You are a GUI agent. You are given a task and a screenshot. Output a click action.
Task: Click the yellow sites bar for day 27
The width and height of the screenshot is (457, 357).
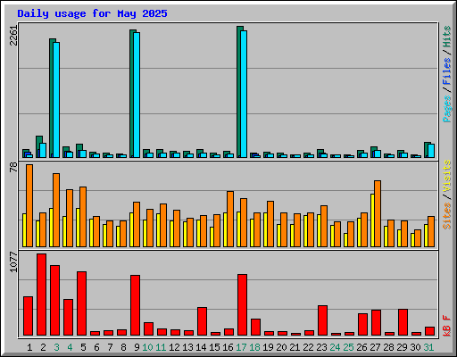point(372,220)
